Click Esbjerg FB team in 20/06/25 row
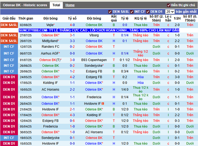Screen dimensions: 198x146 (x=94, y=71)
